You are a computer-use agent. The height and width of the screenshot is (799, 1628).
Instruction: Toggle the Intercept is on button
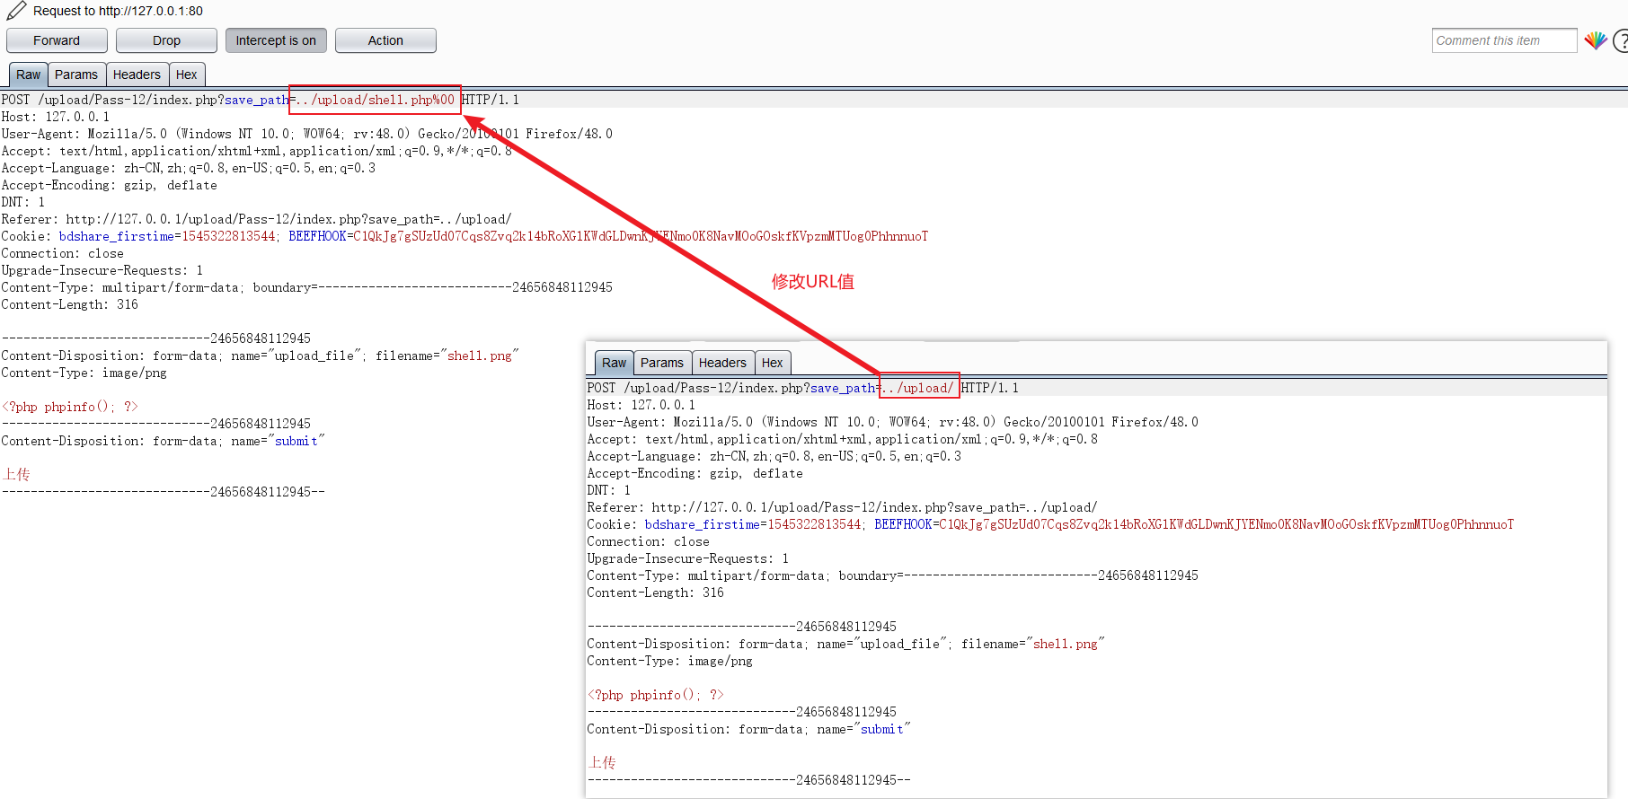[x=276, y=40]
